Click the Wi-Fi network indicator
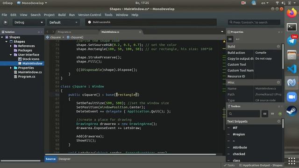This screenshot has width=299, height=168. pos(277,3)
